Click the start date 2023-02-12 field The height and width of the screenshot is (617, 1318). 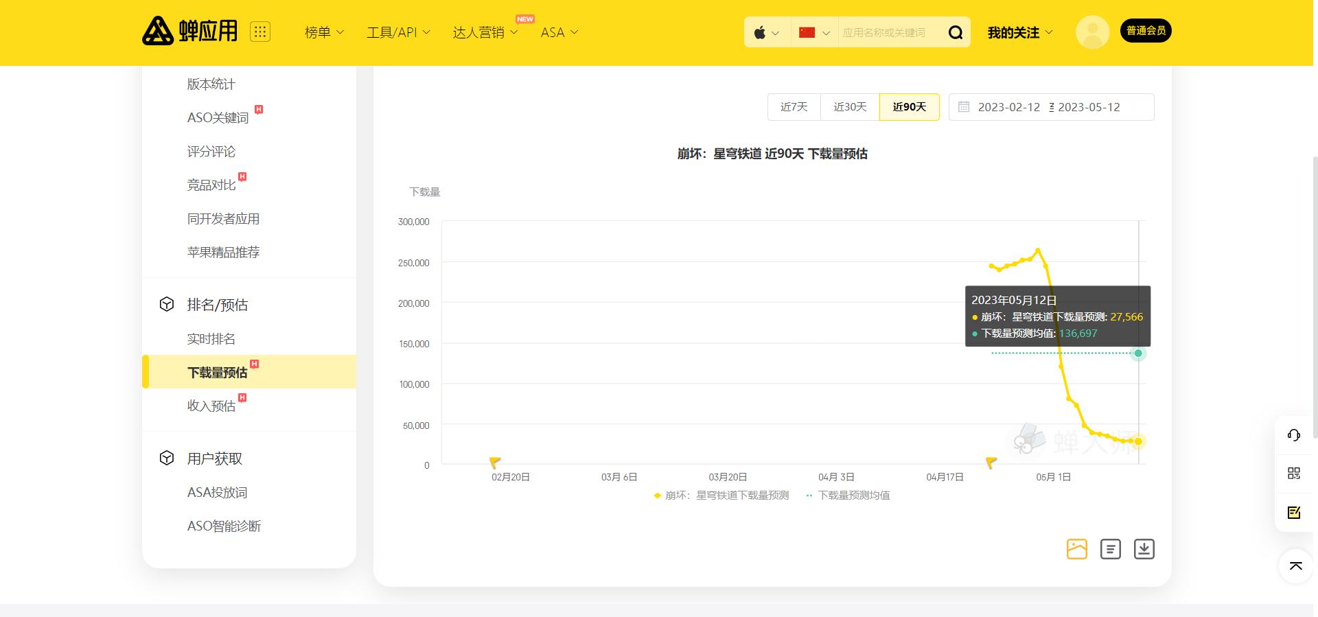pyautogui.click(x=1009, y=107)
